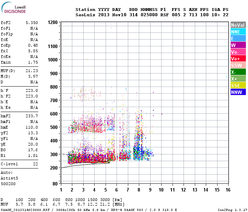Image resolution: width=248 pixels, height=212 pixels.
Task: Click the fxI value 5.85
Action: (x=33, y=51)
